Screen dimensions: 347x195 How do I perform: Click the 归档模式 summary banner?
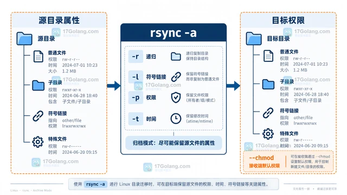tap(173, 143)
